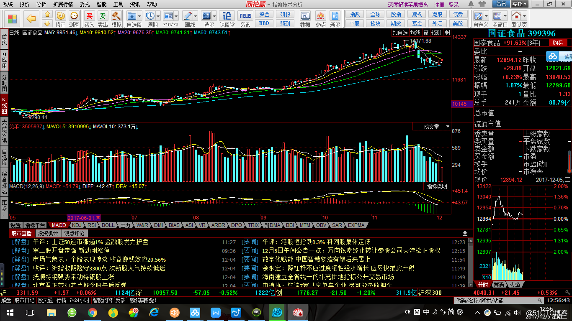This screenshot has width=572, height=321.
Task: Switch to the 投资机会 news tab
Action: [x=48, y=233]
